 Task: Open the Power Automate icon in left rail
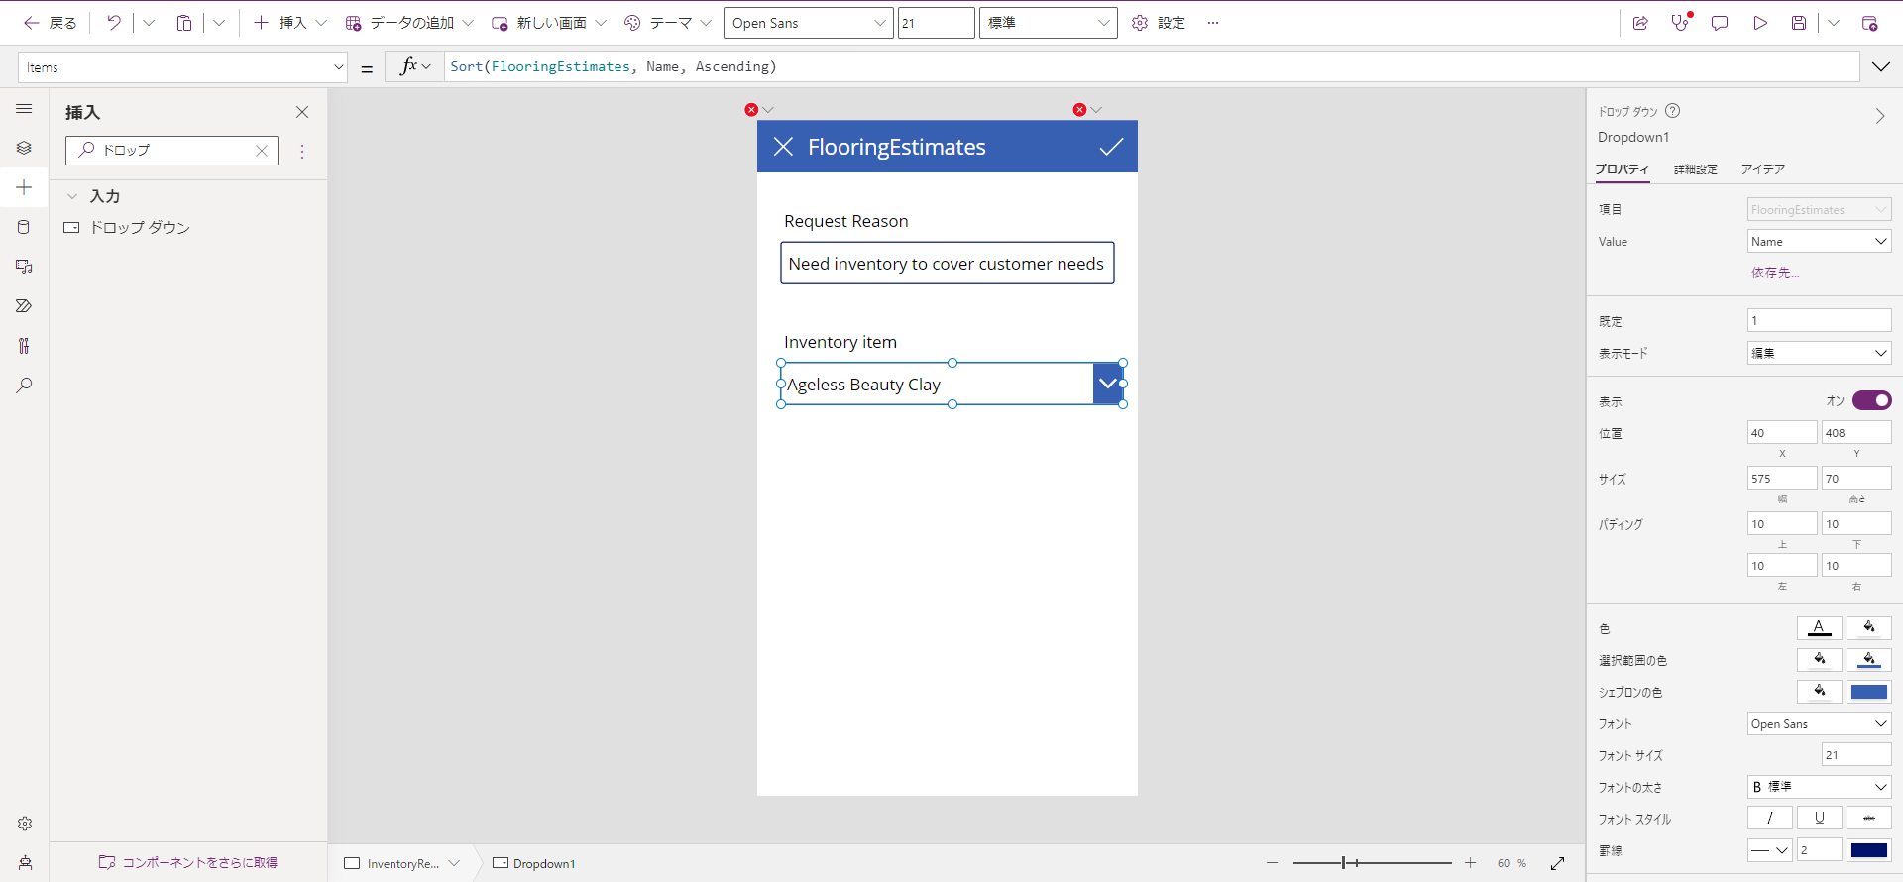pyautogui.click(x=24, y=306)
